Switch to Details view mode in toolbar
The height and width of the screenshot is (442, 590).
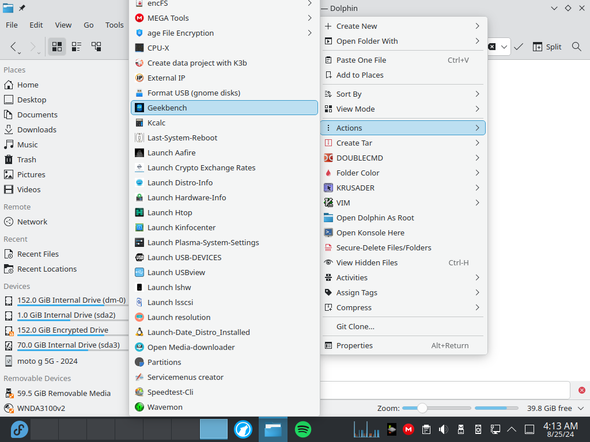pos(96,47)
